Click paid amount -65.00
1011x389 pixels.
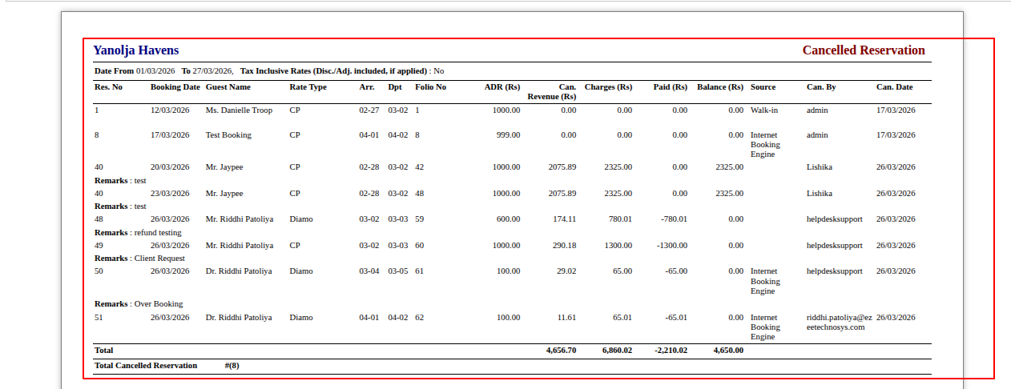coord(675,271)
